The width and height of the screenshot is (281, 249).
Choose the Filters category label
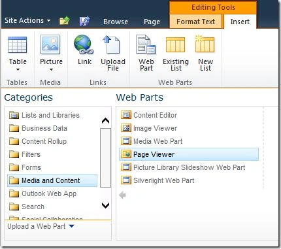click(31, 154)
